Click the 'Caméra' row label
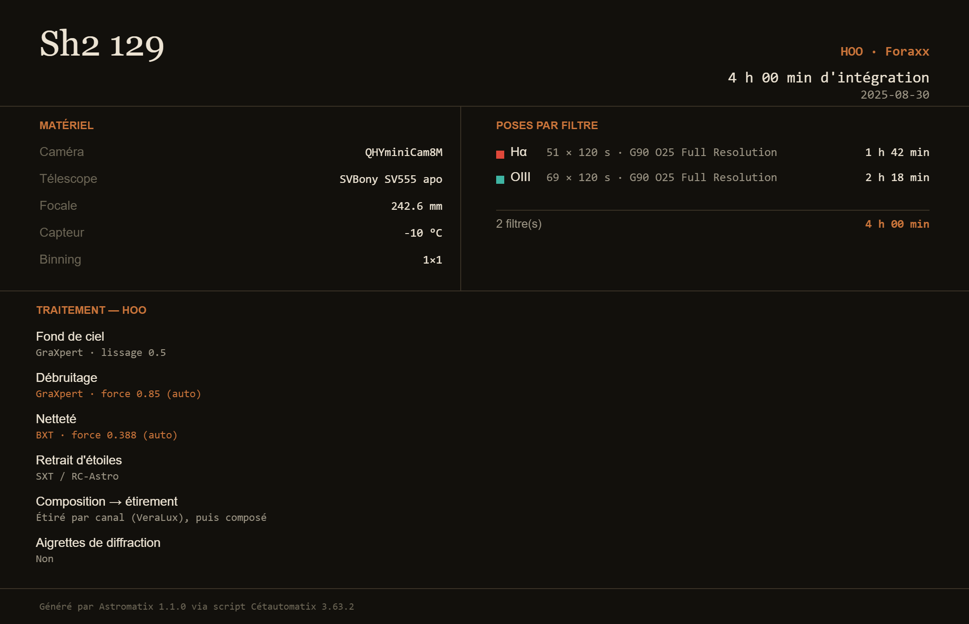 [61, 152]
